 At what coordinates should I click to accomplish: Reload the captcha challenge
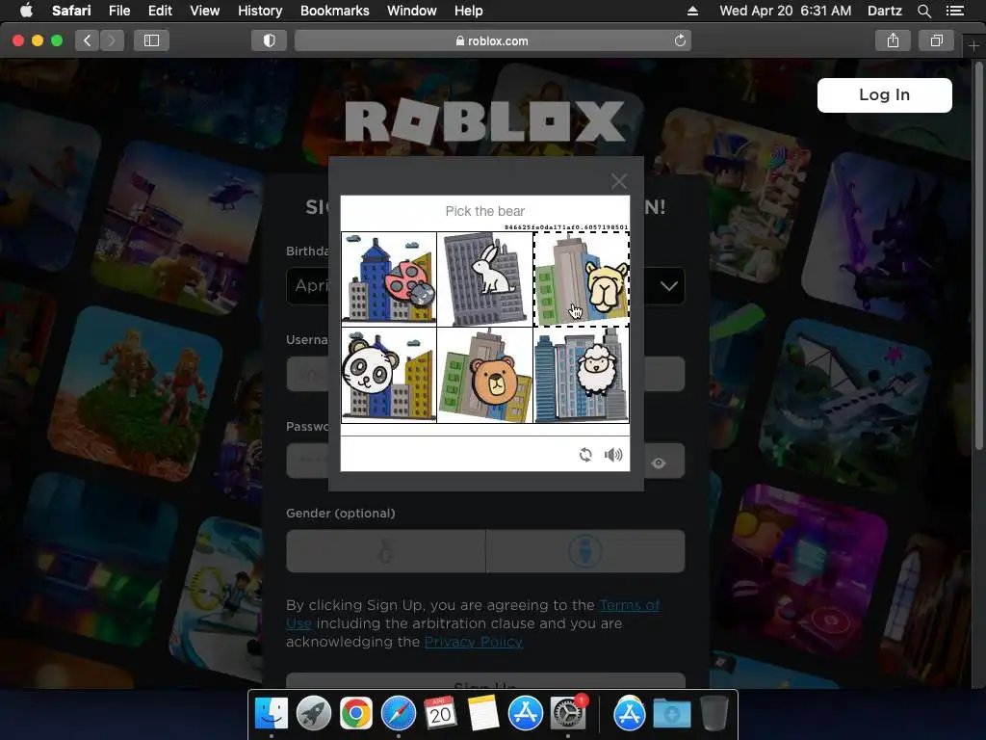pos(585,455)
